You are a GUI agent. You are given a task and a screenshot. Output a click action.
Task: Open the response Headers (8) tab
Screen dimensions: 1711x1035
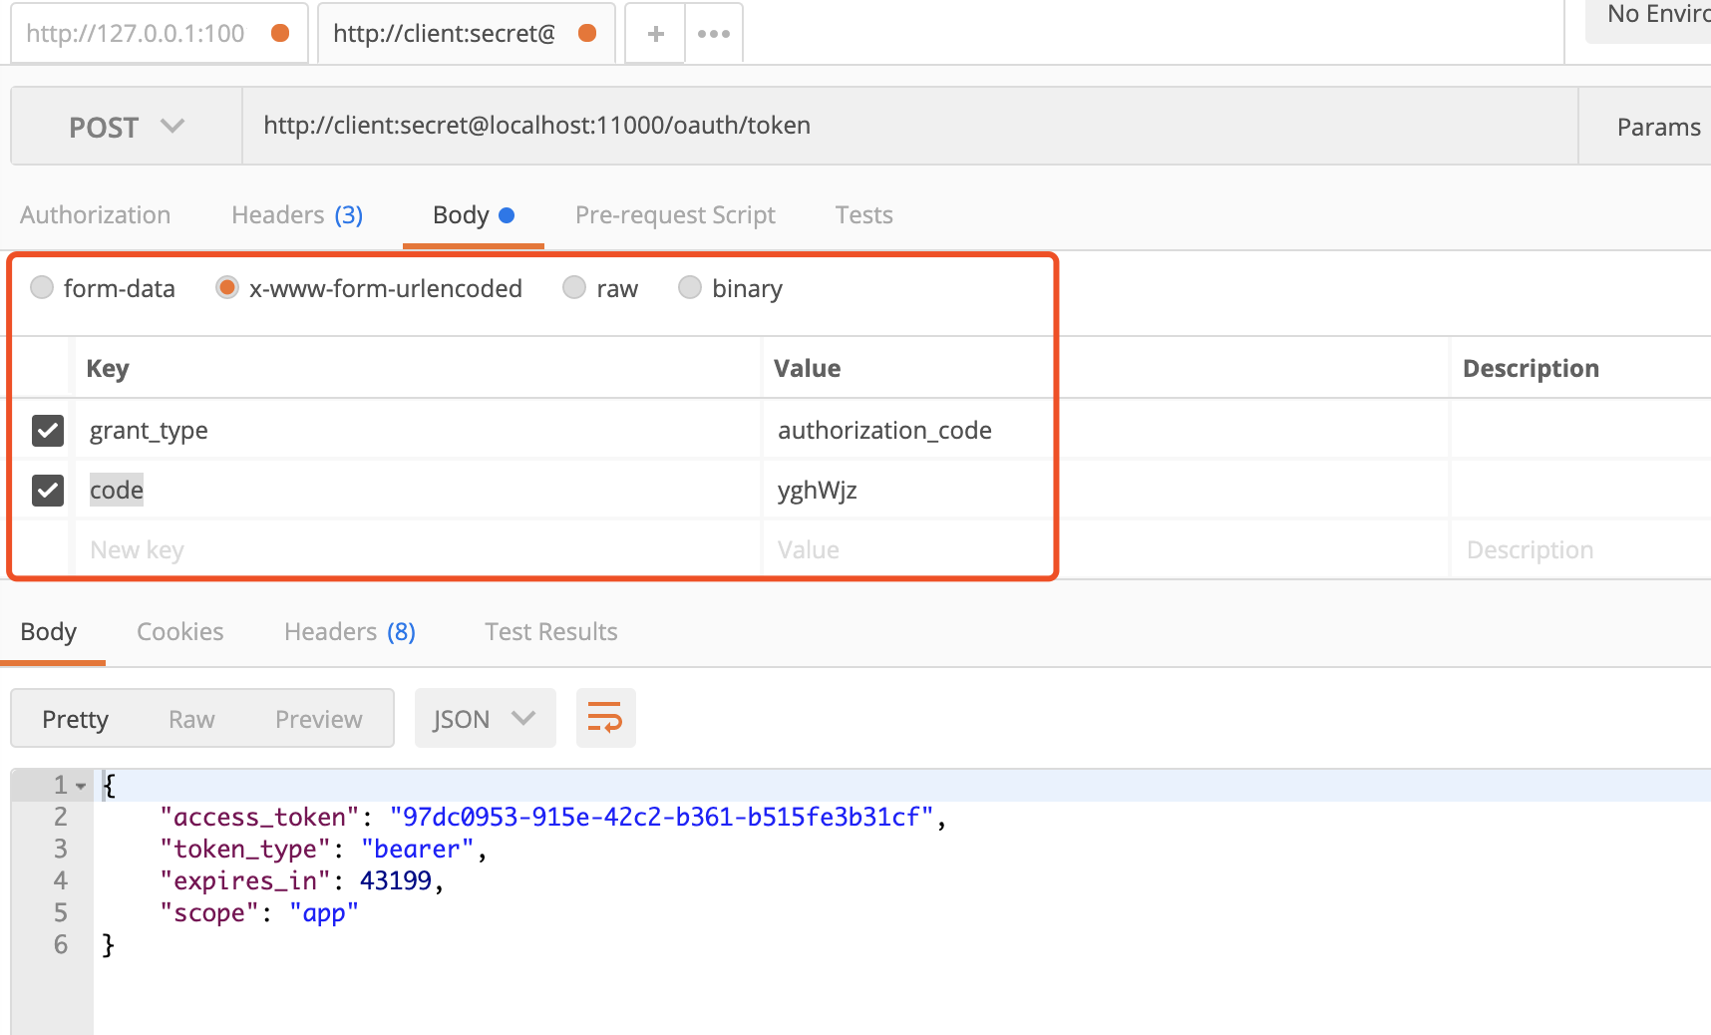pyautogui.click(x=350, y=632)
